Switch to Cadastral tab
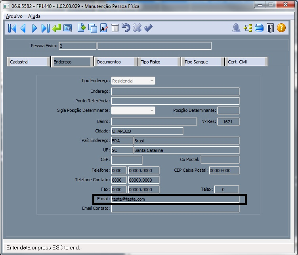298x255 pixels. [28, 62]
